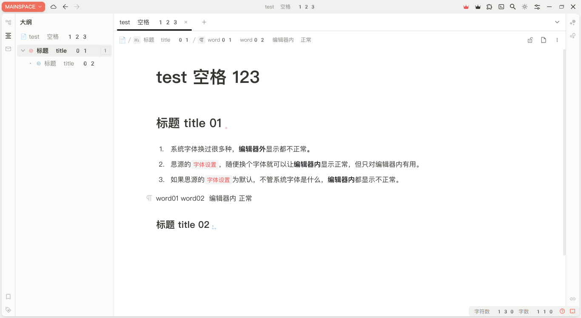Open the tab list chevron near tab bar
The height and width of the screenshot is (318, 581).
557,22
